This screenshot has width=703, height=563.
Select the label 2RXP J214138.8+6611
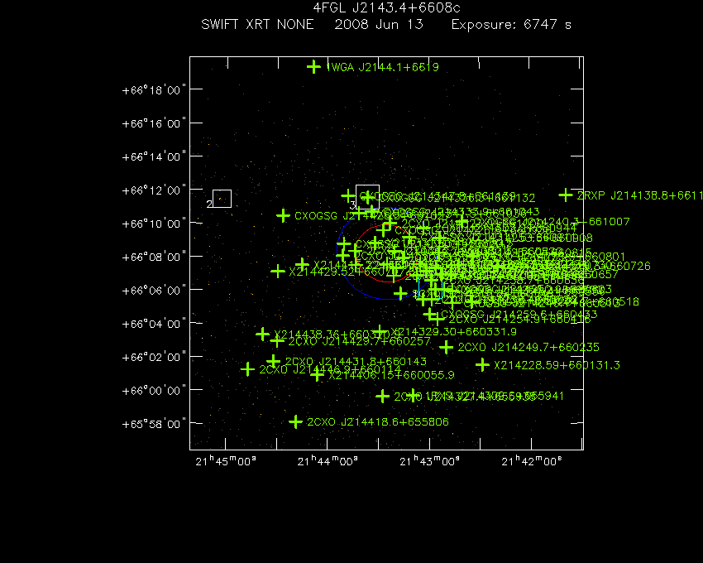coord(640,195)
